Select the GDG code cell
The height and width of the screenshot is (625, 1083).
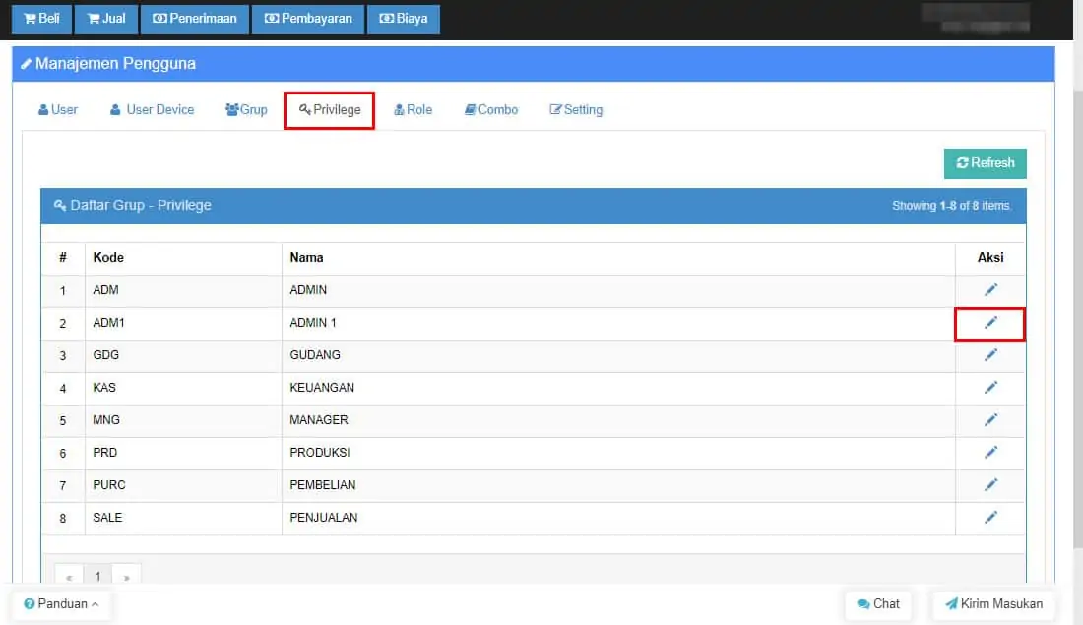(x=183, y=355)
